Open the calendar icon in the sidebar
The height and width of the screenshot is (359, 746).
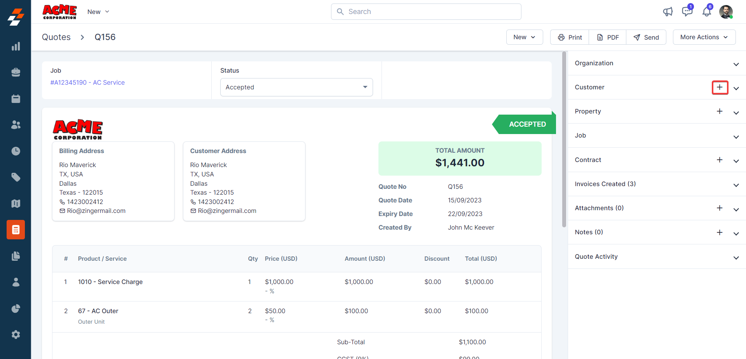[16, 99]
